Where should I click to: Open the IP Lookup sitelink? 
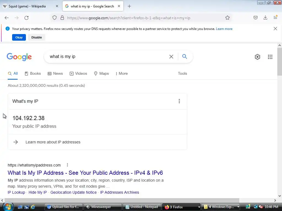(x=16, y=192)
